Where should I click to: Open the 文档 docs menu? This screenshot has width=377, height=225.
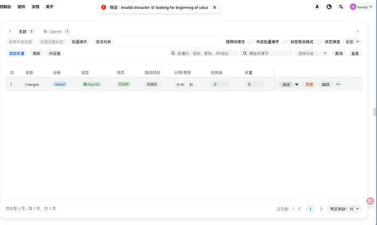click(x=36, y=7)
